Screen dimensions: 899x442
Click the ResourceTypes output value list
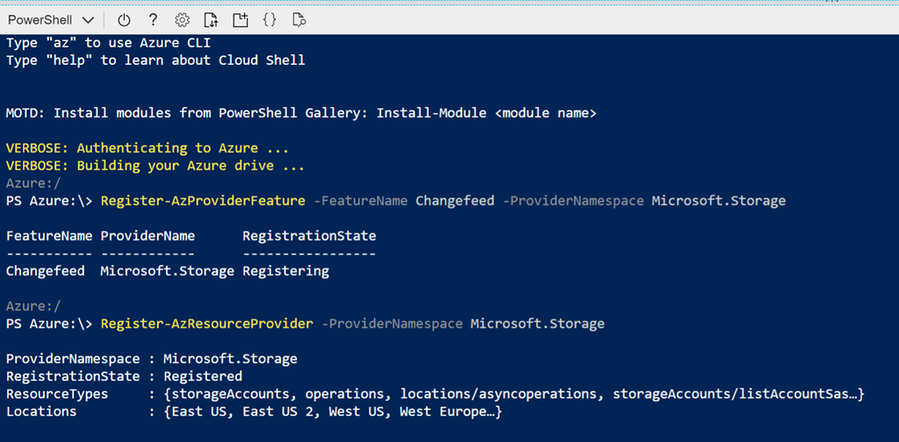514,394
